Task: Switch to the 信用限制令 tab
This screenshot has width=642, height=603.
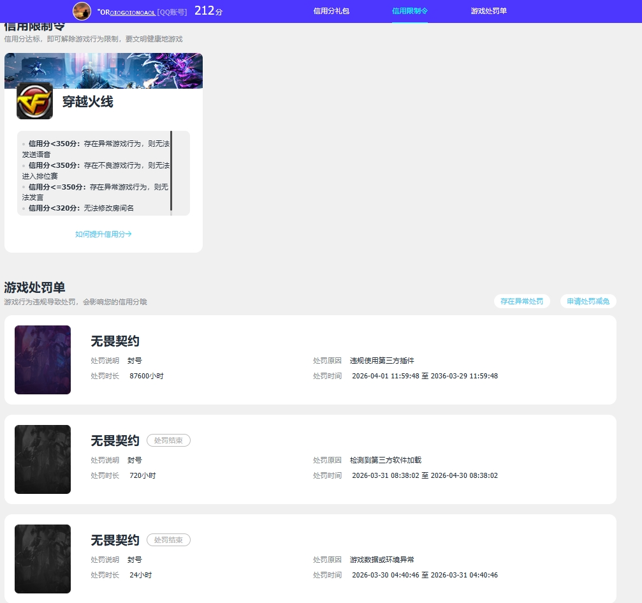Action: [410, 11]
